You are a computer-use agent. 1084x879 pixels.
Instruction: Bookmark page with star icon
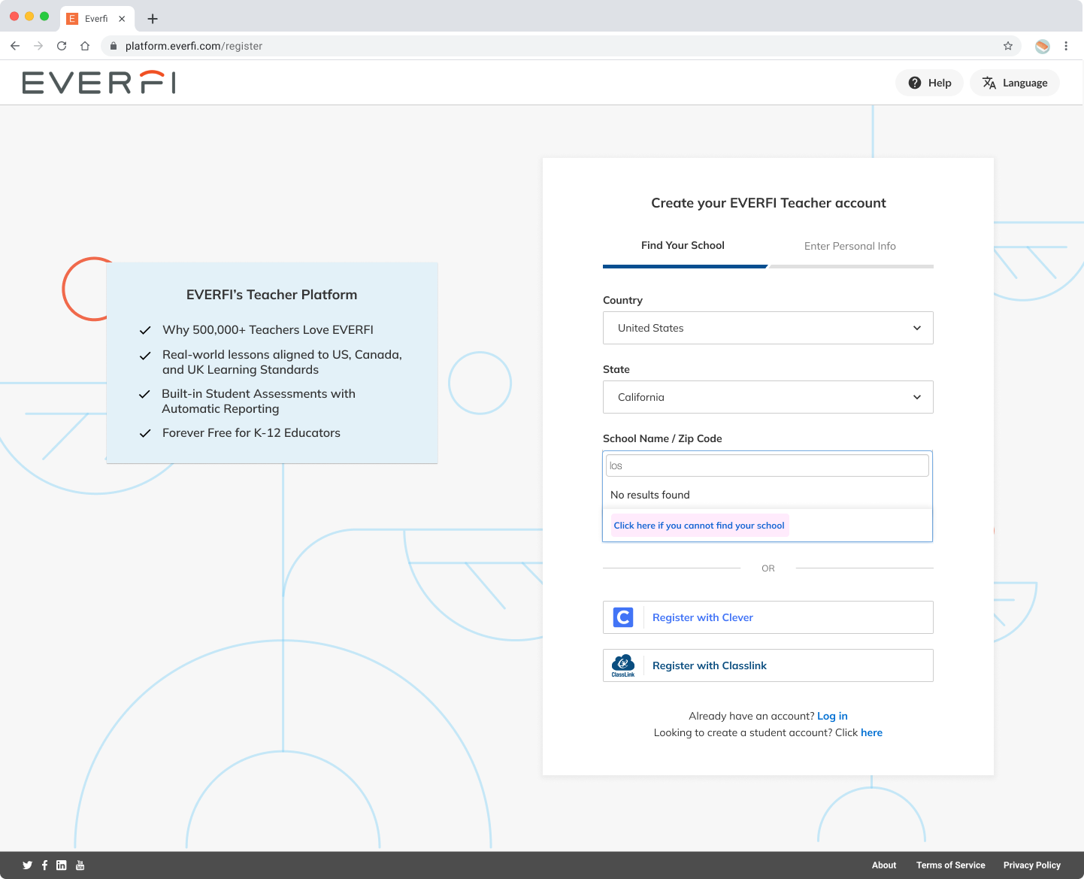(x=1008, y=46)
